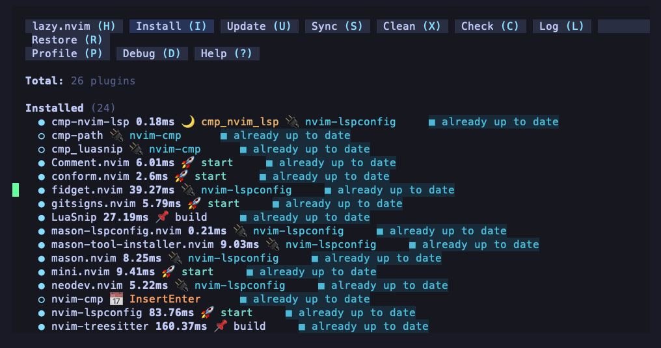Click the green cursor block beside fidget.nvim
Viewport: 661px width, 348px height.
coord(16,190)
